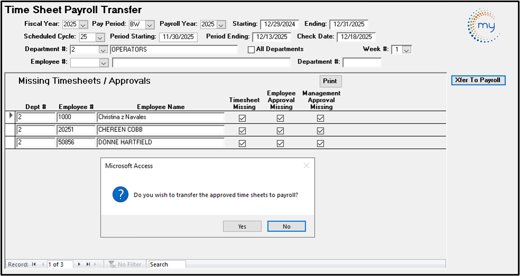Screen dimensions: 520x276
Task: Toggle Timesheet Missing for Christina z Navales
Action: (242, 118)
